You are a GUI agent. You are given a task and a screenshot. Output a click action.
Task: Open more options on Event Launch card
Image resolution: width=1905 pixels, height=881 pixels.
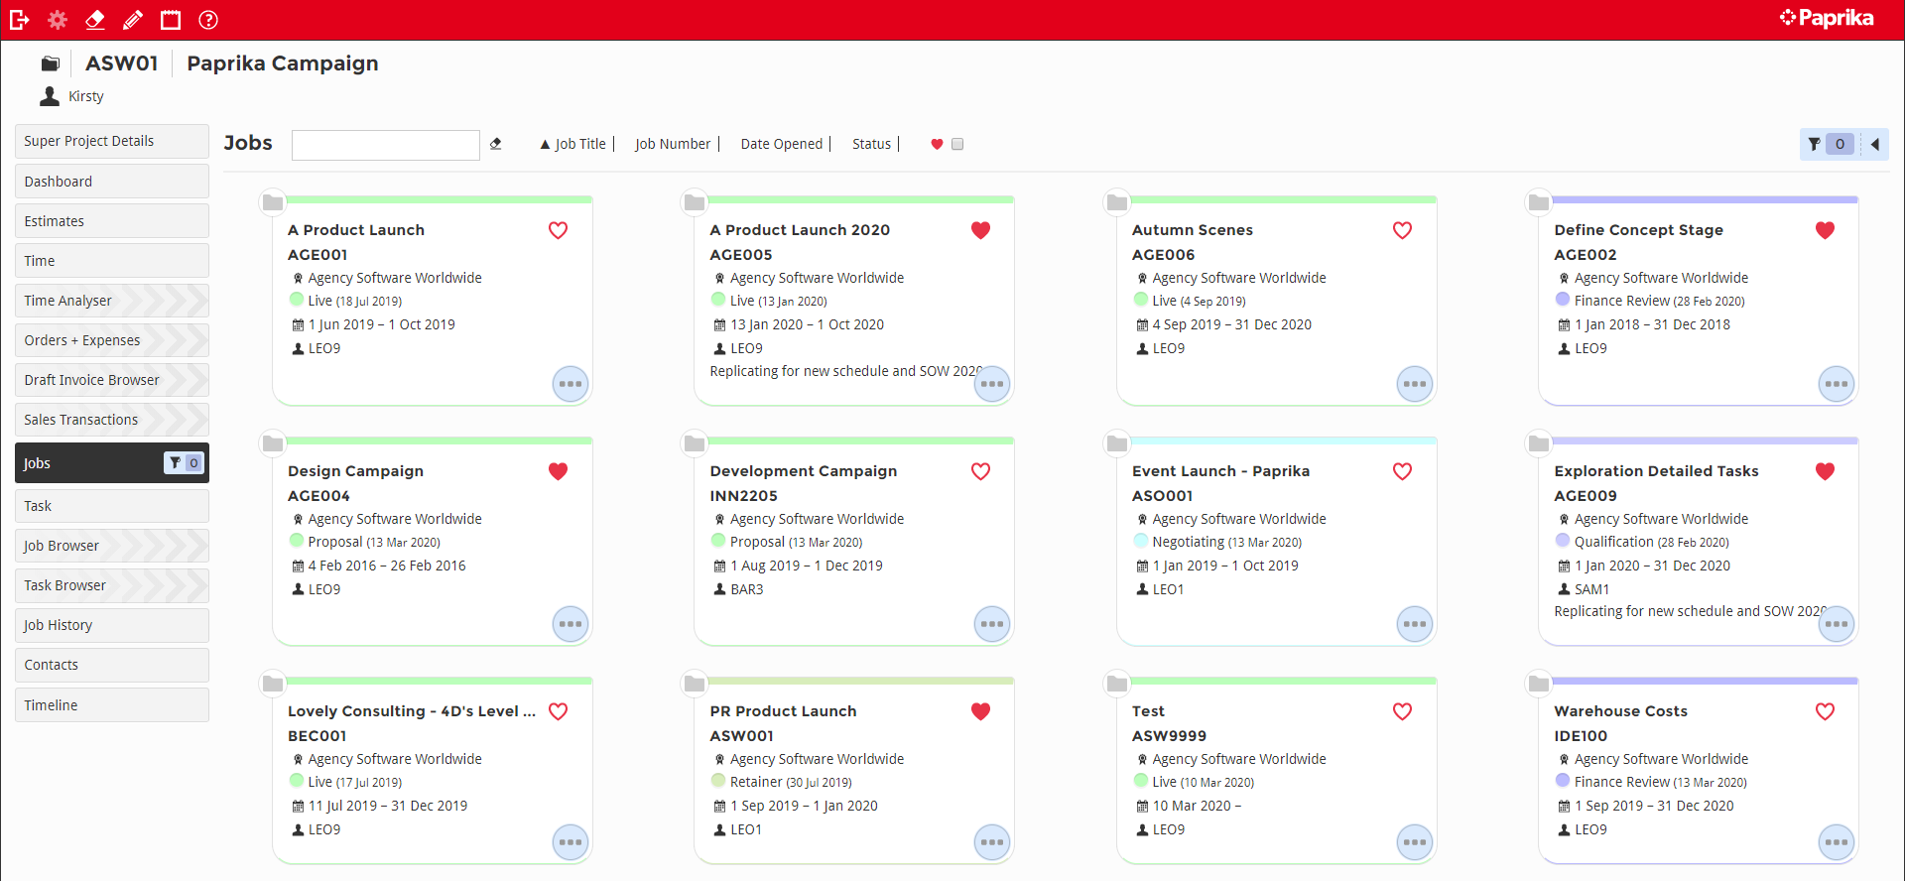[1414, 624]
